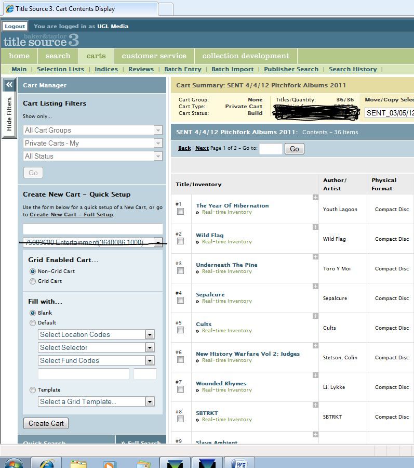
Task: Click the plus icon on Underneath The Pine row
Action: click(315, 257)
